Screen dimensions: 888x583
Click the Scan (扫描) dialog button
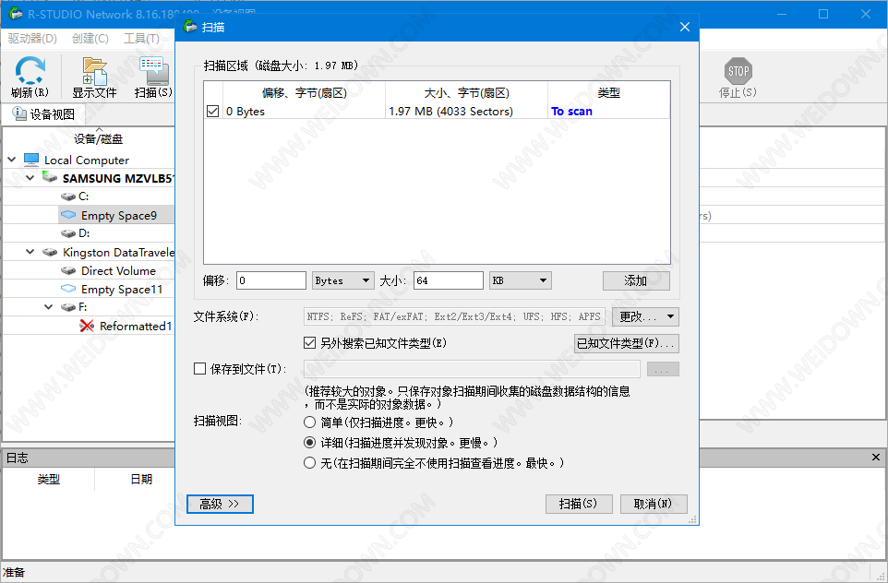578,504
